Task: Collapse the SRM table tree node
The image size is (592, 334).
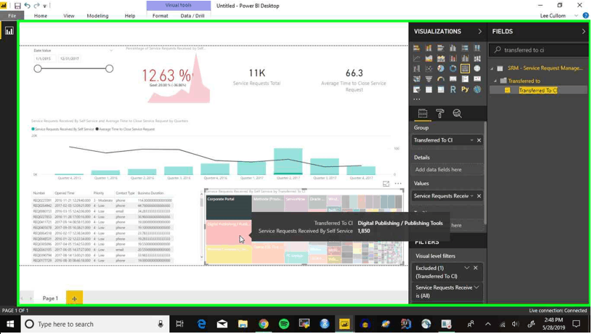Action: pos(492,69)
